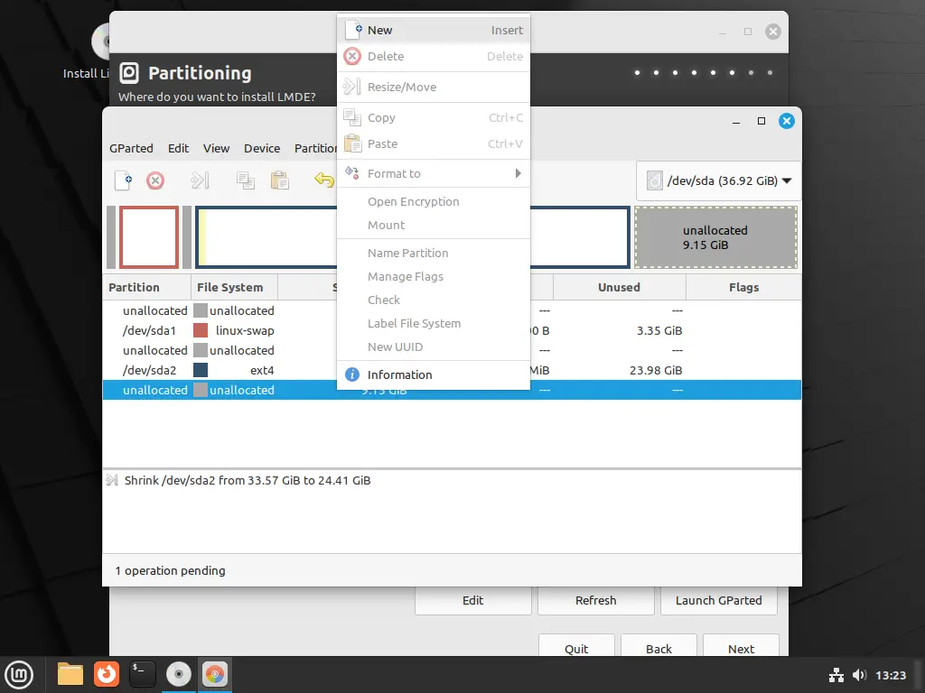Open the GParted menu

click(x=131, y=149)
